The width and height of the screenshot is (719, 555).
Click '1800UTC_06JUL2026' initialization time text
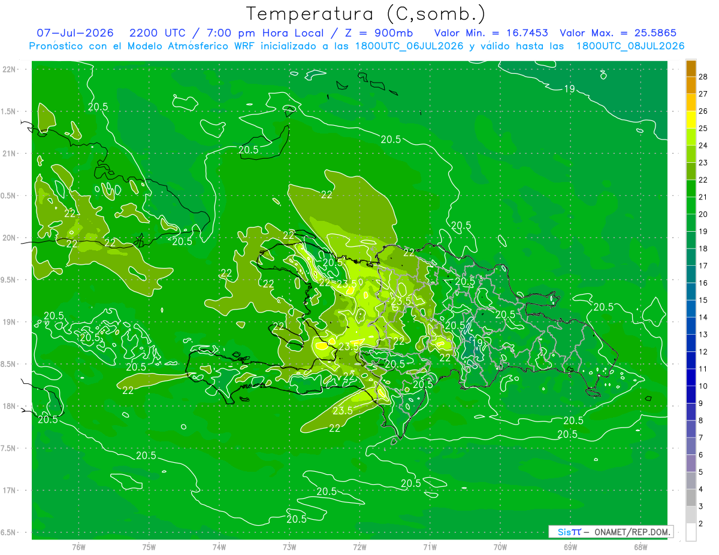click(x=410, y=46)
